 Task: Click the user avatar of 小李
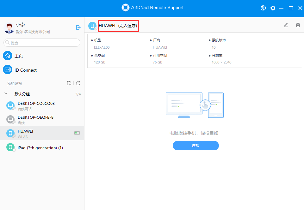(x=9, y=28)
